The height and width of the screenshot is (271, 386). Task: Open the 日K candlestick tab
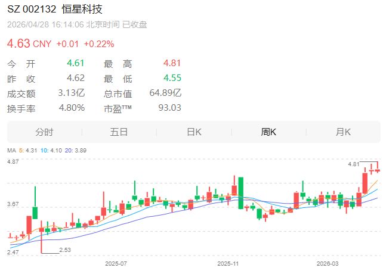(194, 132)
